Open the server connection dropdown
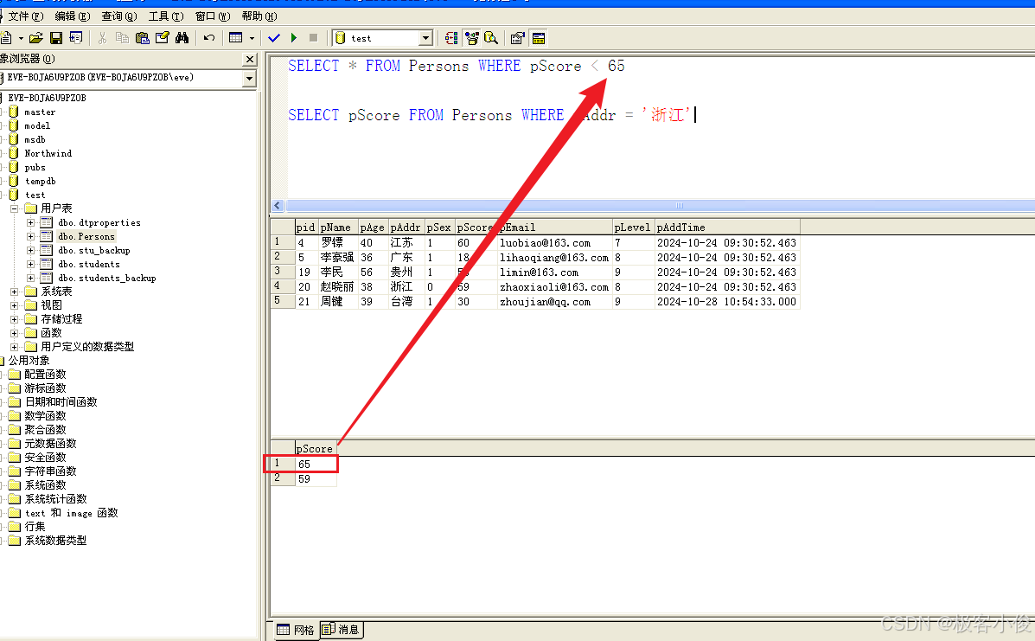Image resolution: width=1035 pixels, height=641 pixels. [x=249, y=78]
